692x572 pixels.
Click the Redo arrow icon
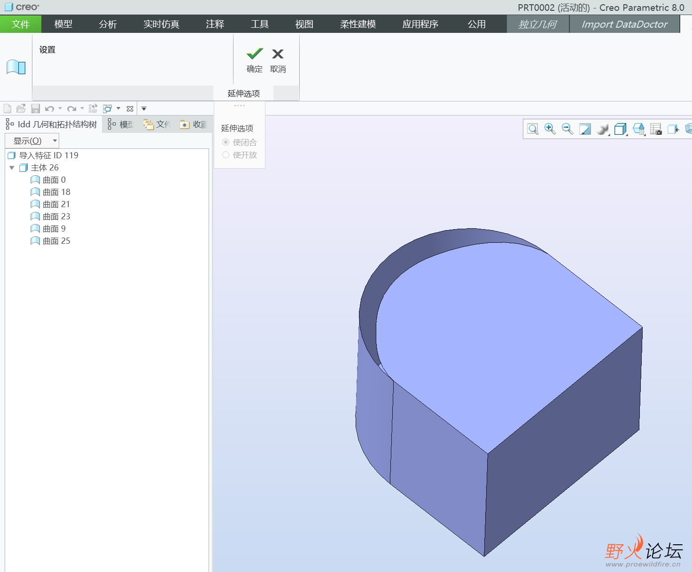[71, 108]
